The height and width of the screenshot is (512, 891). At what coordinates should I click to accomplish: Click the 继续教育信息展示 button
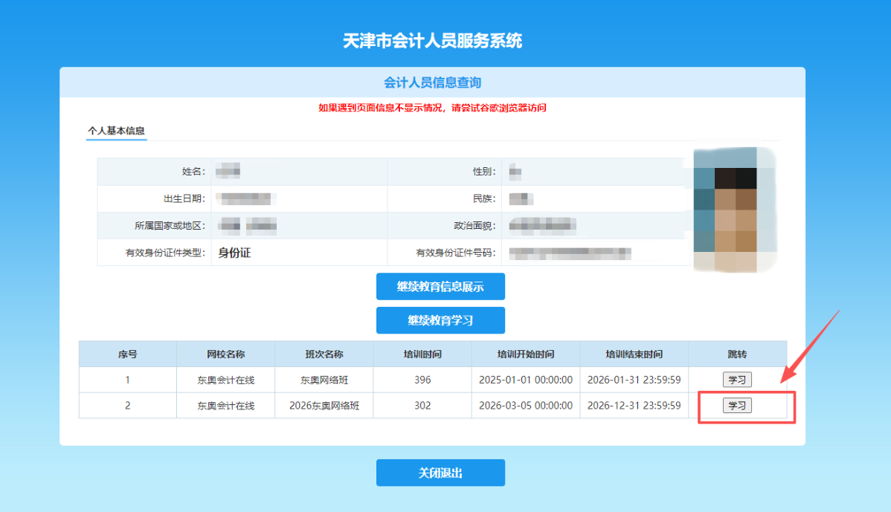(440, 286)
